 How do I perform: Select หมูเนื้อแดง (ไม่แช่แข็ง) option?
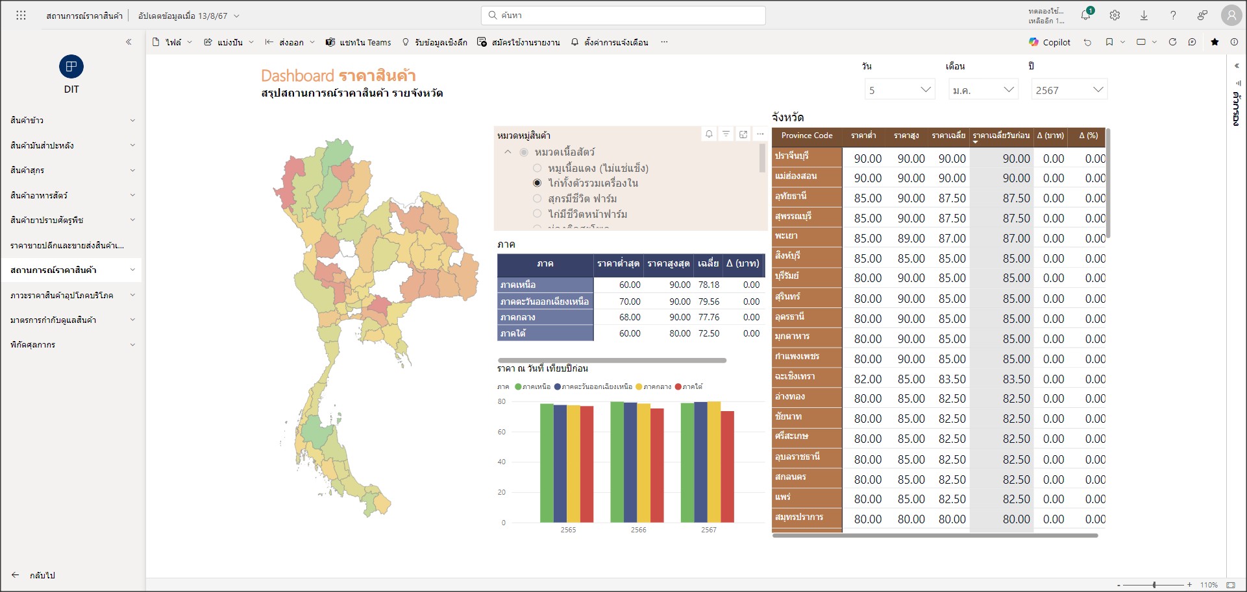click(x=537, y=168)
